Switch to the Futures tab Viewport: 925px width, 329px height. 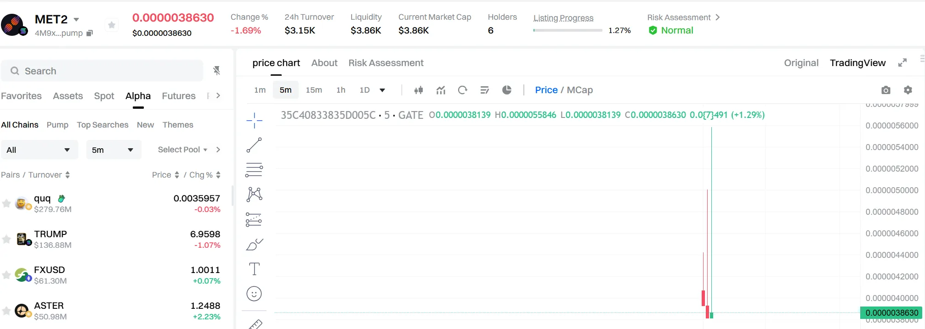point(178,96)
